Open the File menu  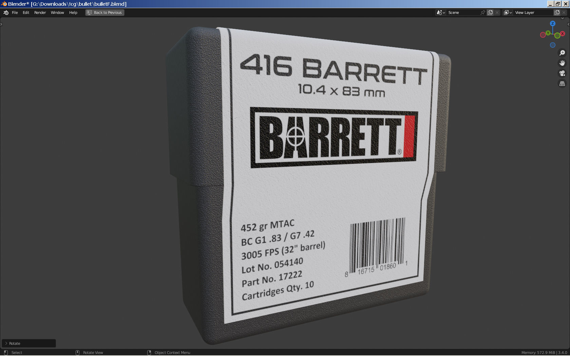pos(15,13)
